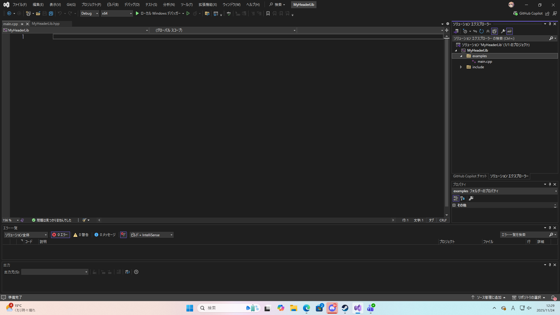Viewport: 560px width, 315px height.
Task: Click the Save All toolbar icon
Action: [x=51, y=13]
